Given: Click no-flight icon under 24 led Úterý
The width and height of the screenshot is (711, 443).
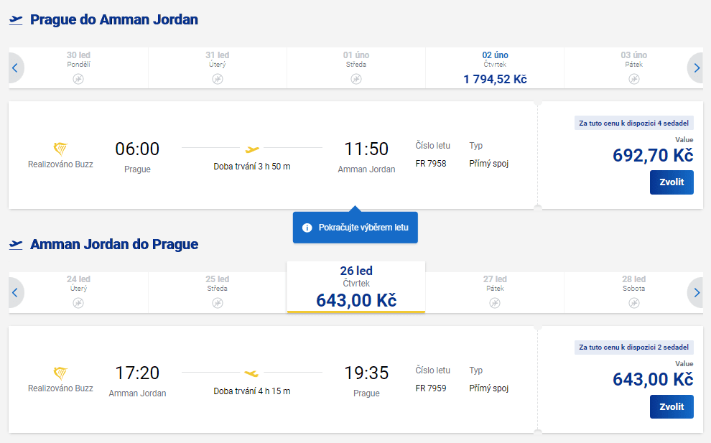Looking at the screenshot, I should (78, 303).
